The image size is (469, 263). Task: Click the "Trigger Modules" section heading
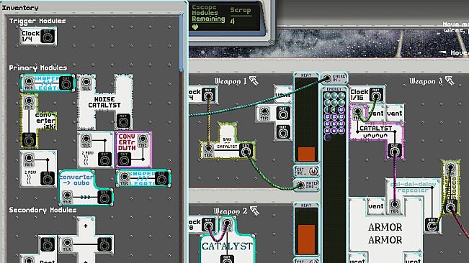point(37,21)
